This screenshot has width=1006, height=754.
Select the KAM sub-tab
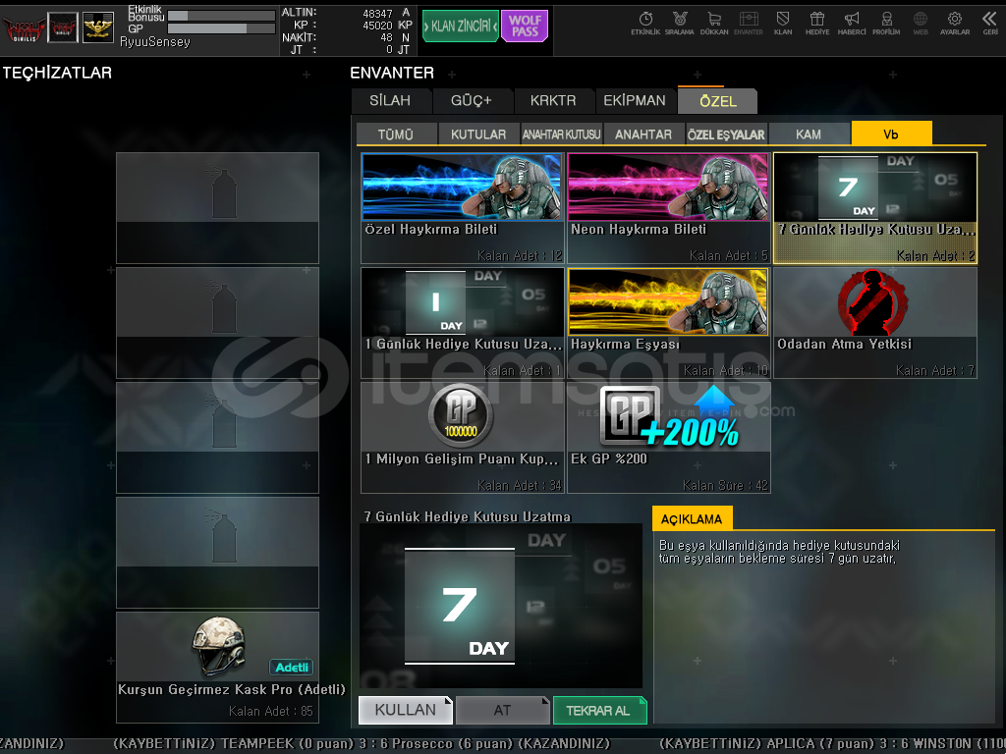pyautogui.click(x=809, y=134)
